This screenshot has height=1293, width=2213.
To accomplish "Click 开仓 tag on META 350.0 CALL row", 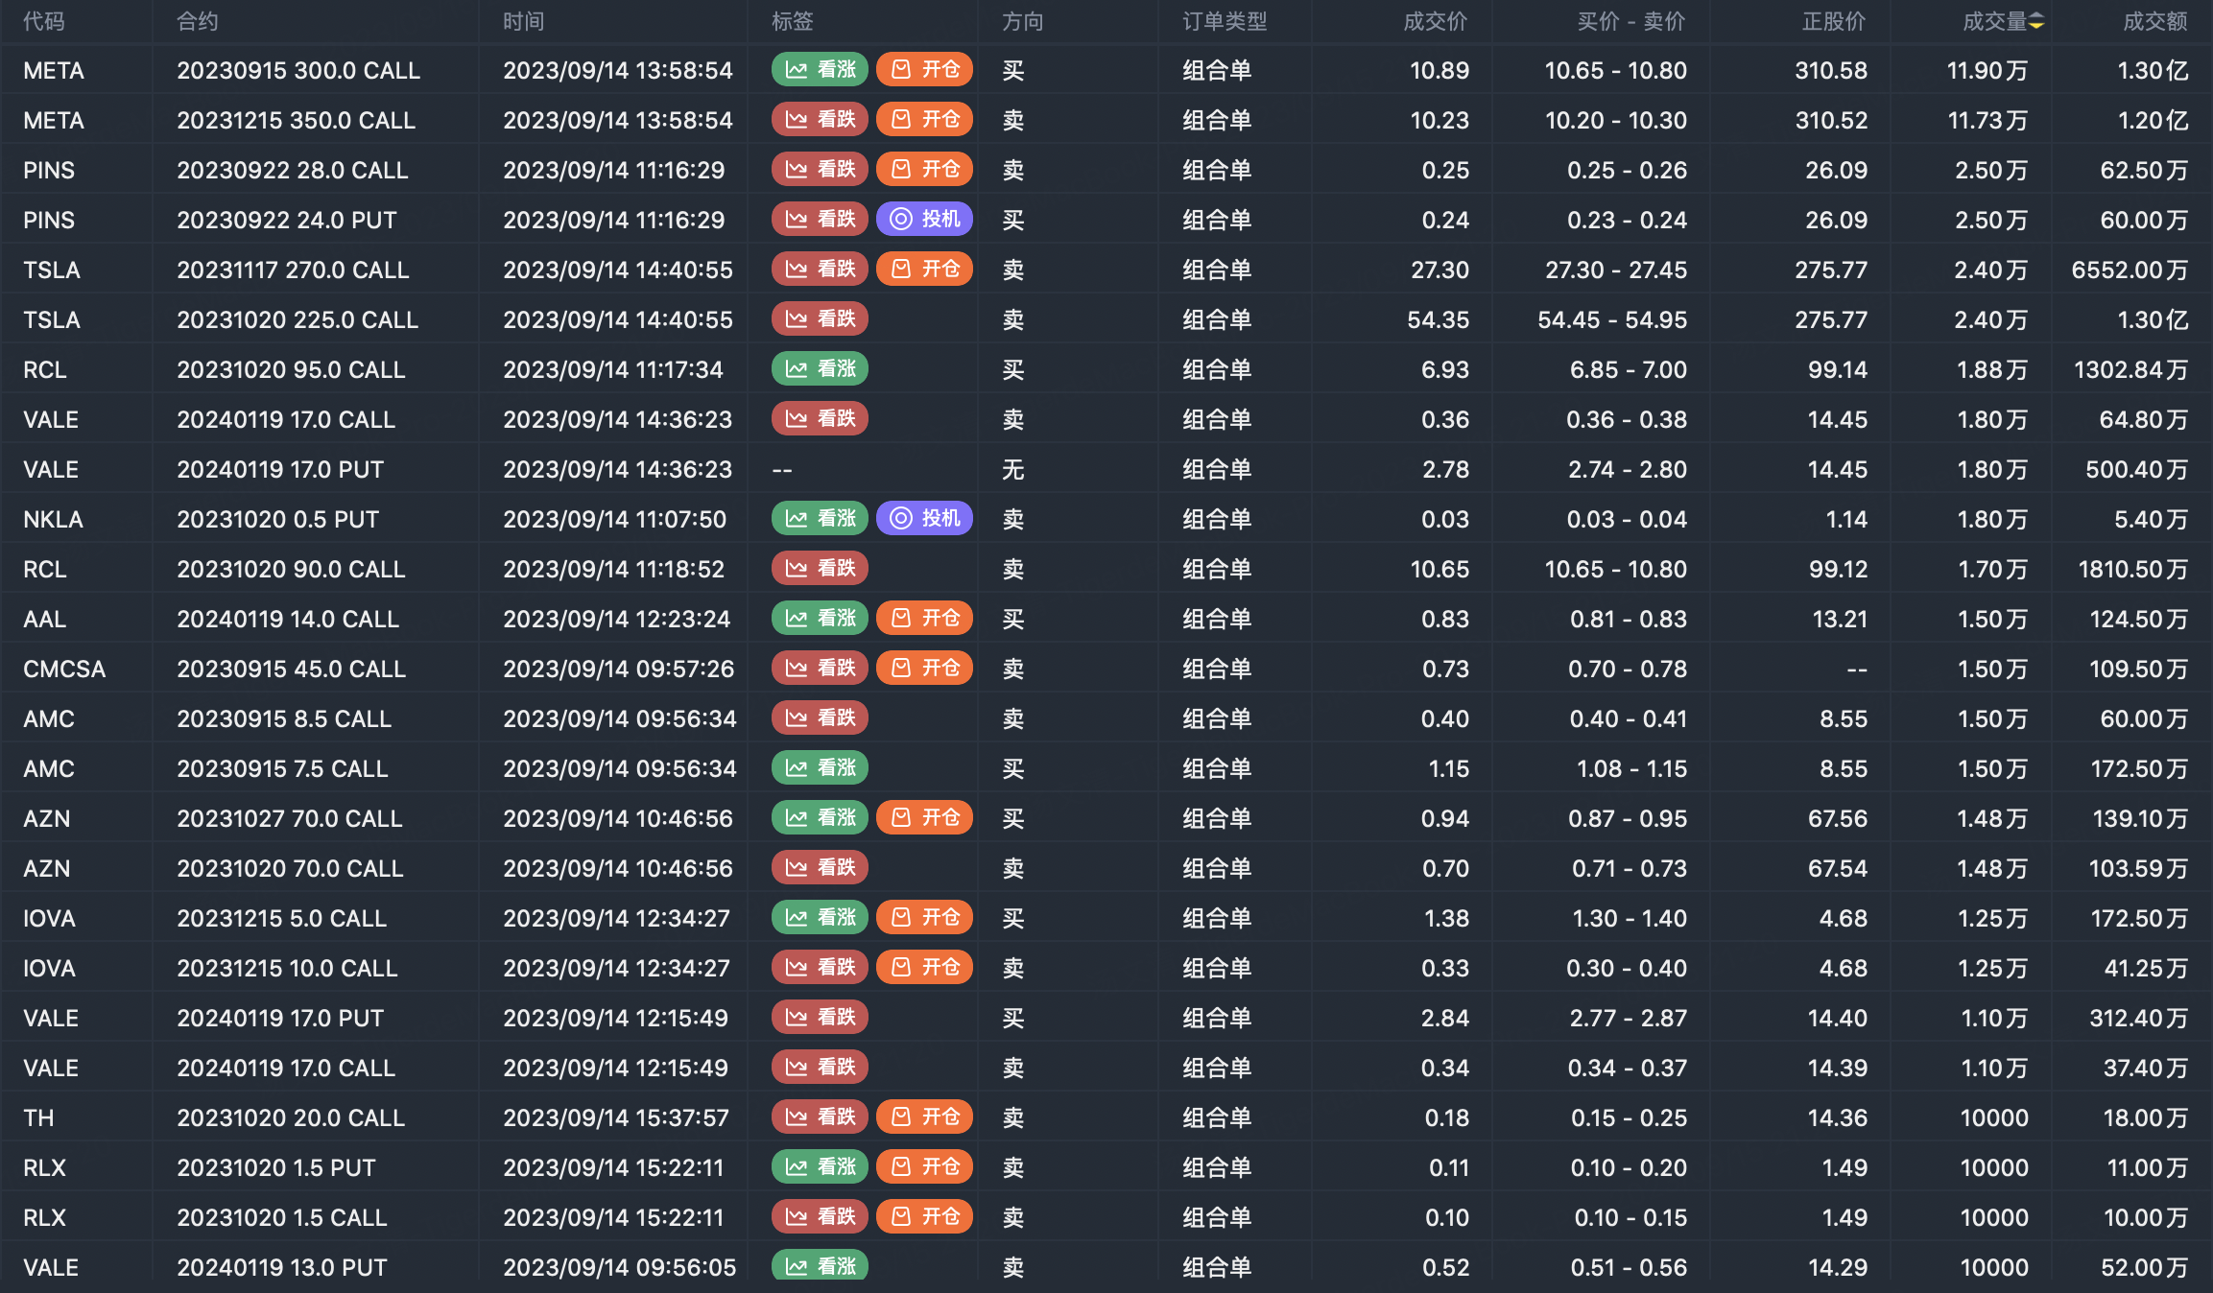I will pyautogui.click(x=924, y=120).
